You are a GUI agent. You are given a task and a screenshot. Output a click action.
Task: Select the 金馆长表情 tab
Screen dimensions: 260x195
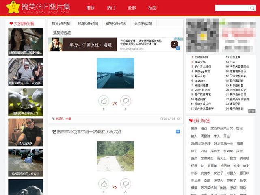(143, 24)
